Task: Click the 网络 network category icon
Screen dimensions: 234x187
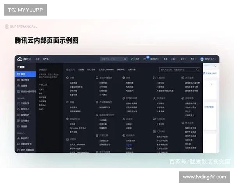Action: click(124, 78)
